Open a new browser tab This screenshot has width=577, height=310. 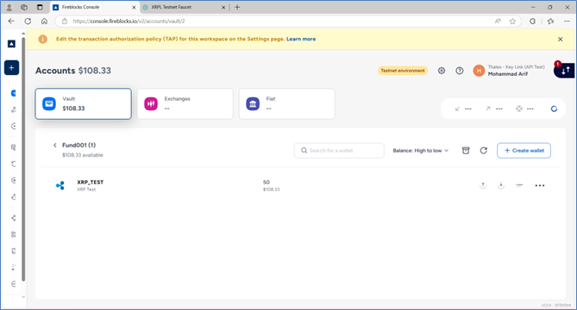click(237, 7)
